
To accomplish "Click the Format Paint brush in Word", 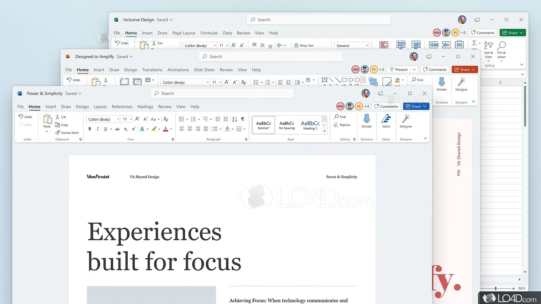I will 58,133.
